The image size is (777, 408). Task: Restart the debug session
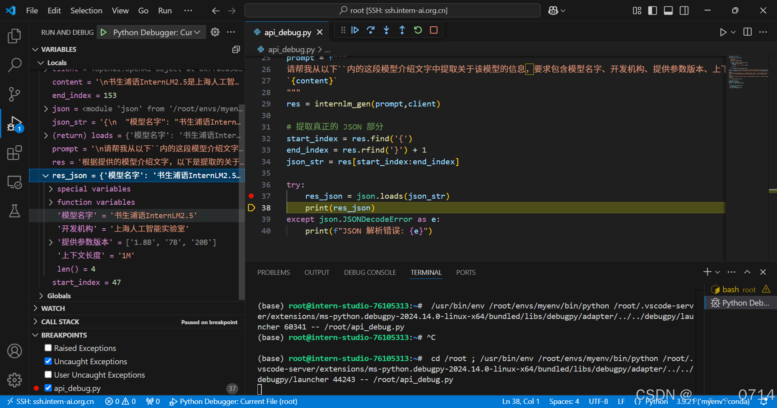pyautogui.click(x=418, y=30)
